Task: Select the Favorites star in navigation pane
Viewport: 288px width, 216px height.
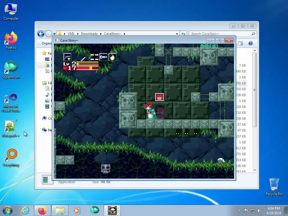Action: coord(44,53)
